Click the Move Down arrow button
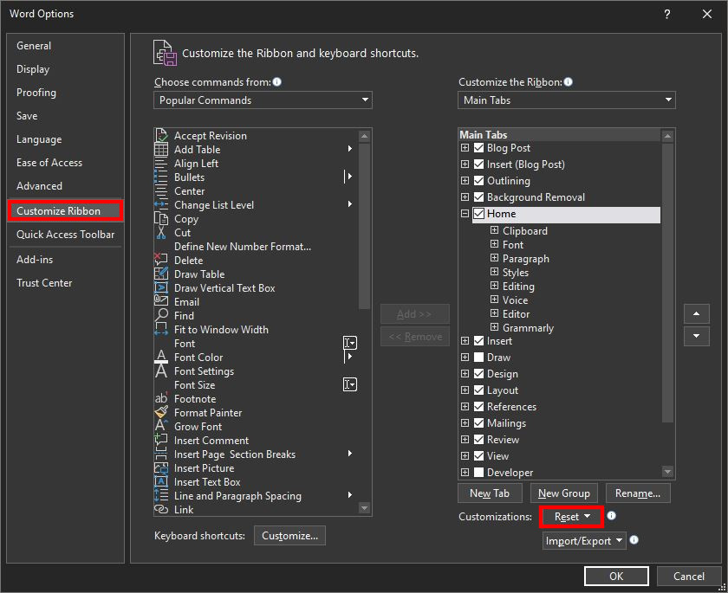728x593 pixels. click(x=697, y=336)
